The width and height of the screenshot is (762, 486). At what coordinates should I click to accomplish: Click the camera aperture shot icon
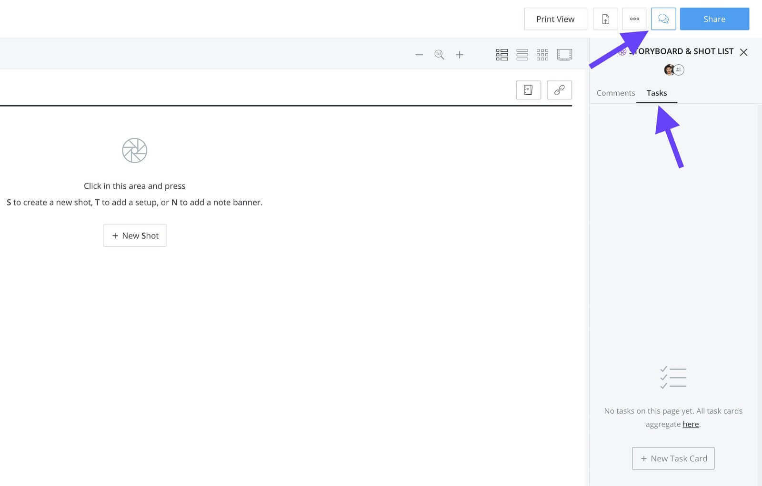[135, 151]
